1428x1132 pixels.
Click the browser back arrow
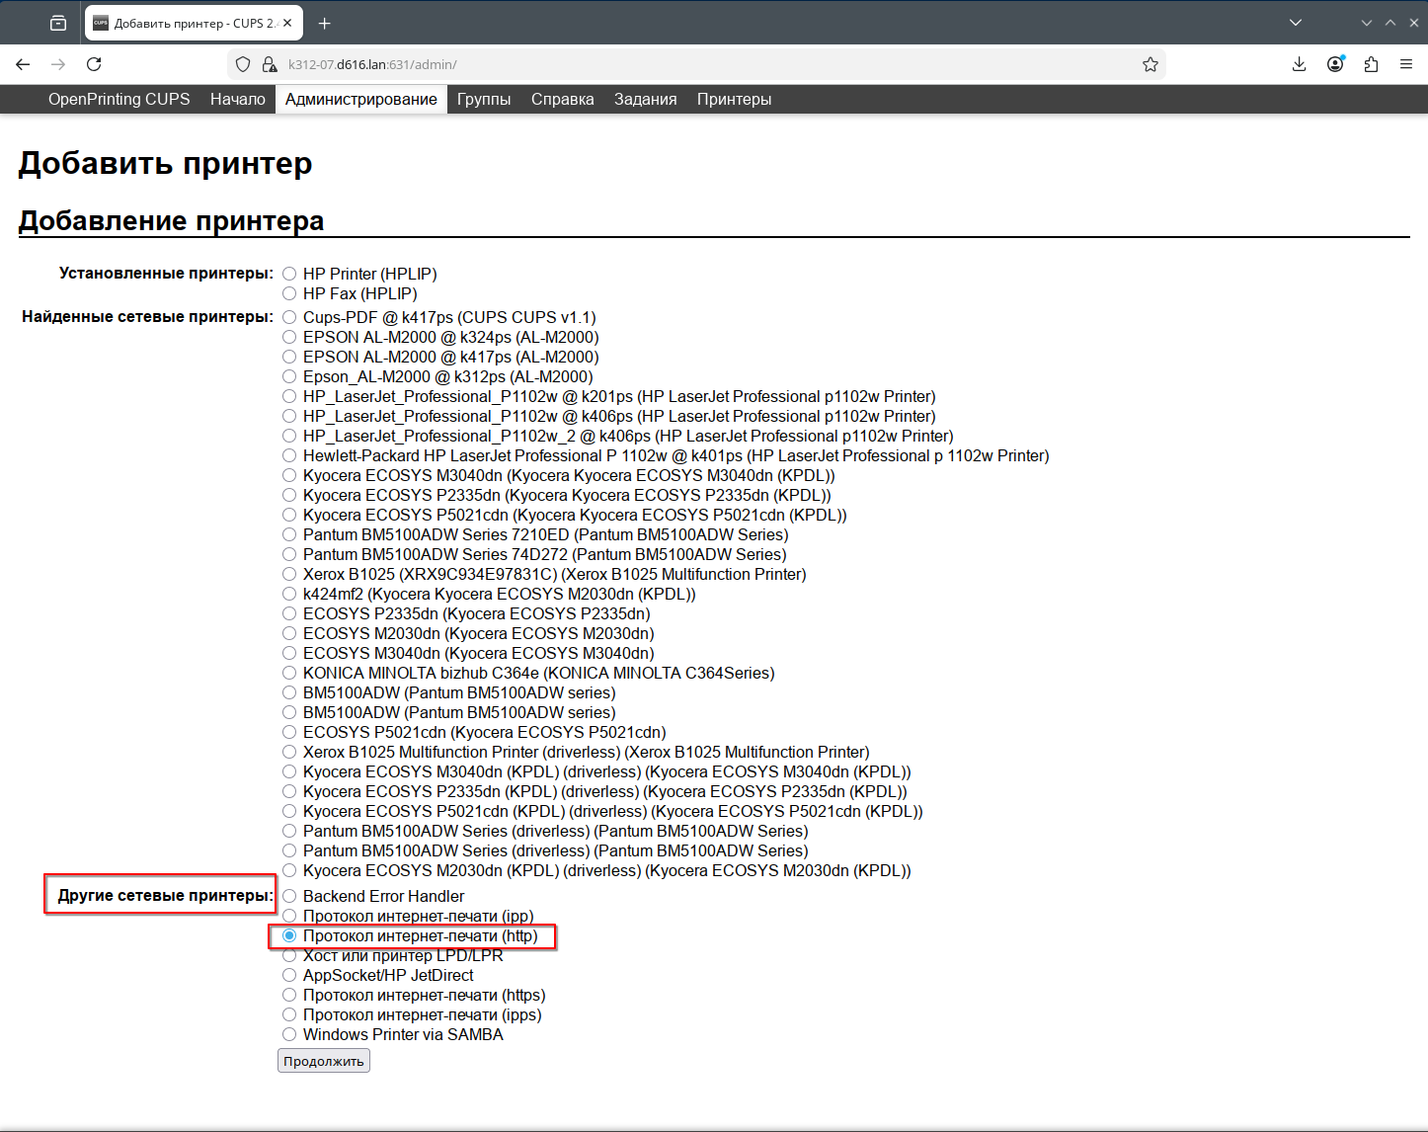pyautogui.click(x=24, y=64)
